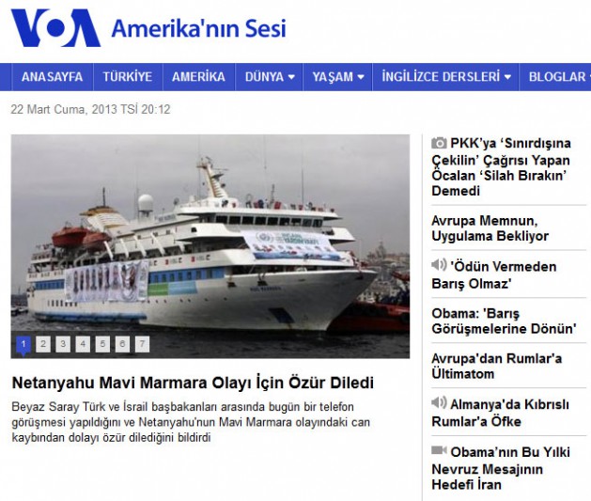Switch slideshow to slide 2
The height and width of the screenshot is (501, 591).
(x=43, y=344)
